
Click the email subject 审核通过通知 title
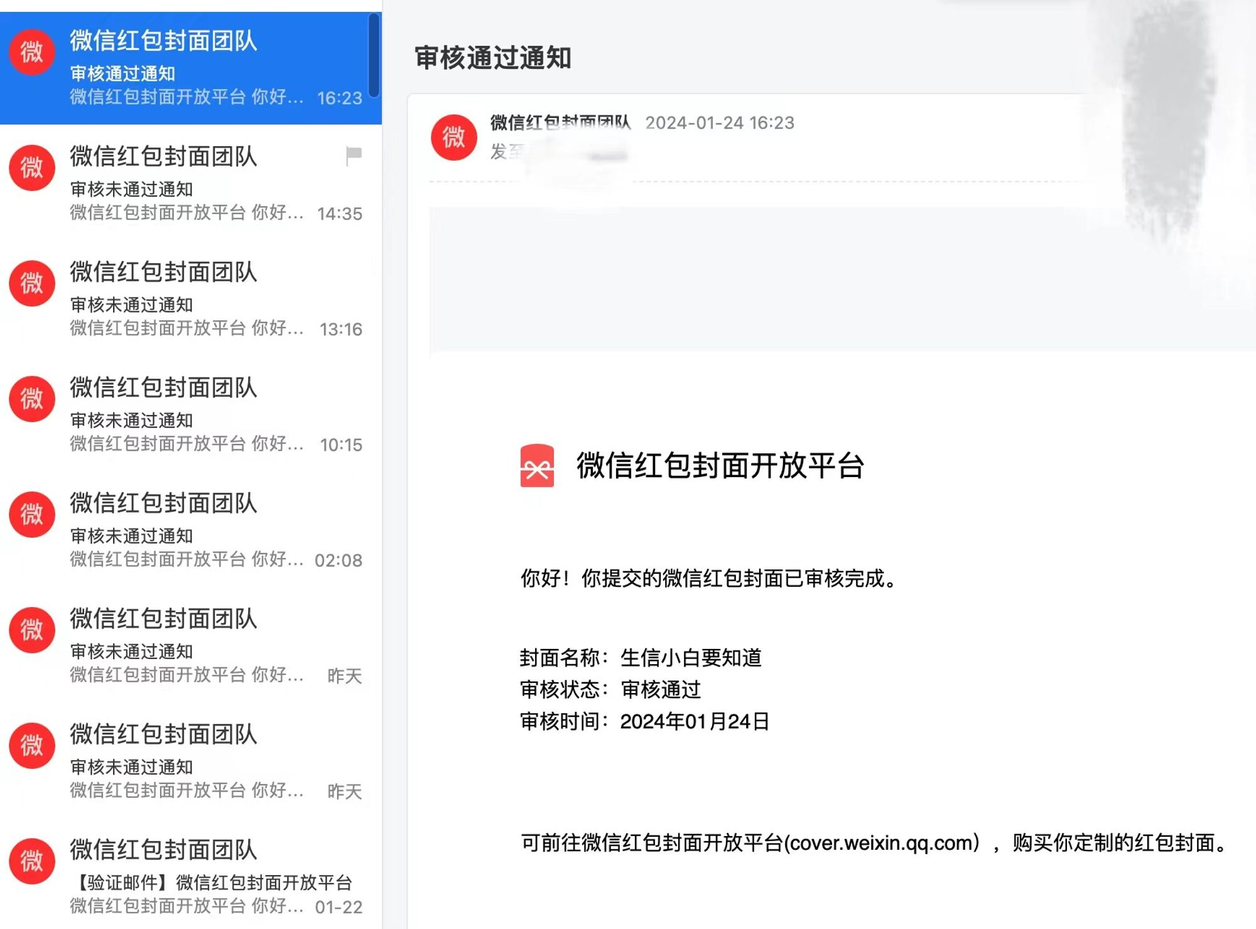pyautogui.click(x=493, y=58)
